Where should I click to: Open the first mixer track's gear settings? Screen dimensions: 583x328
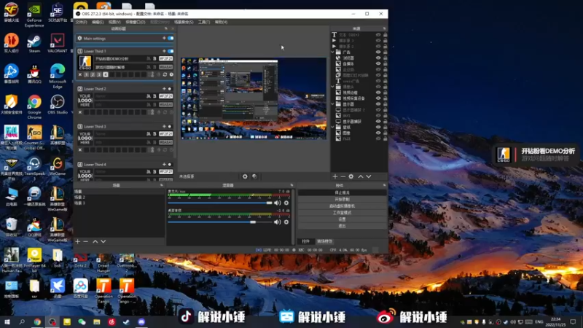(x=286, y=203)
